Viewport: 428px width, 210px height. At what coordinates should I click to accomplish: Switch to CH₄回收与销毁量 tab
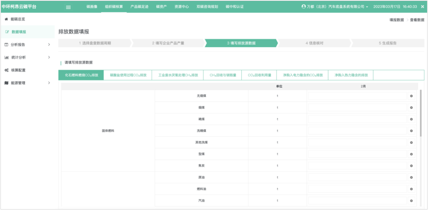point(223,75)
